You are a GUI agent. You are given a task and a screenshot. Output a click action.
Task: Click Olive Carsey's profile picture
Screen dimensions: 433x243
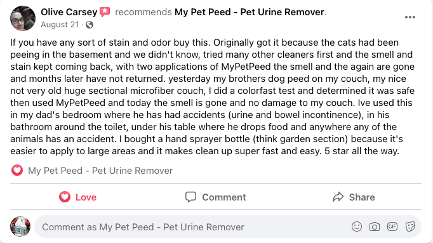coord(23,18)
